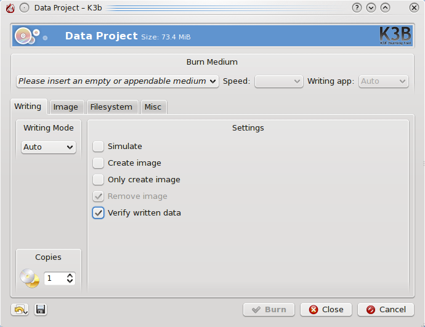Click the save settings floppy icon
Viewport: 425px width, 327px height.
pos(41,310)
